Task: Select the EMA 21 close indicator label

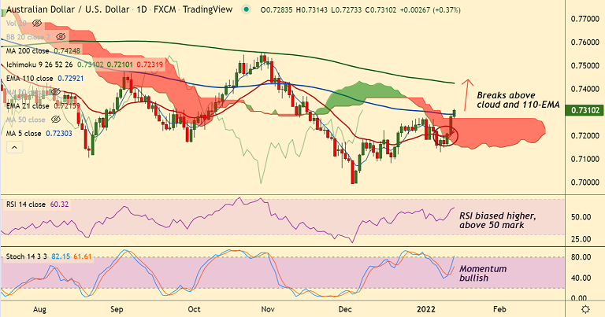Action: pos(28,106)
